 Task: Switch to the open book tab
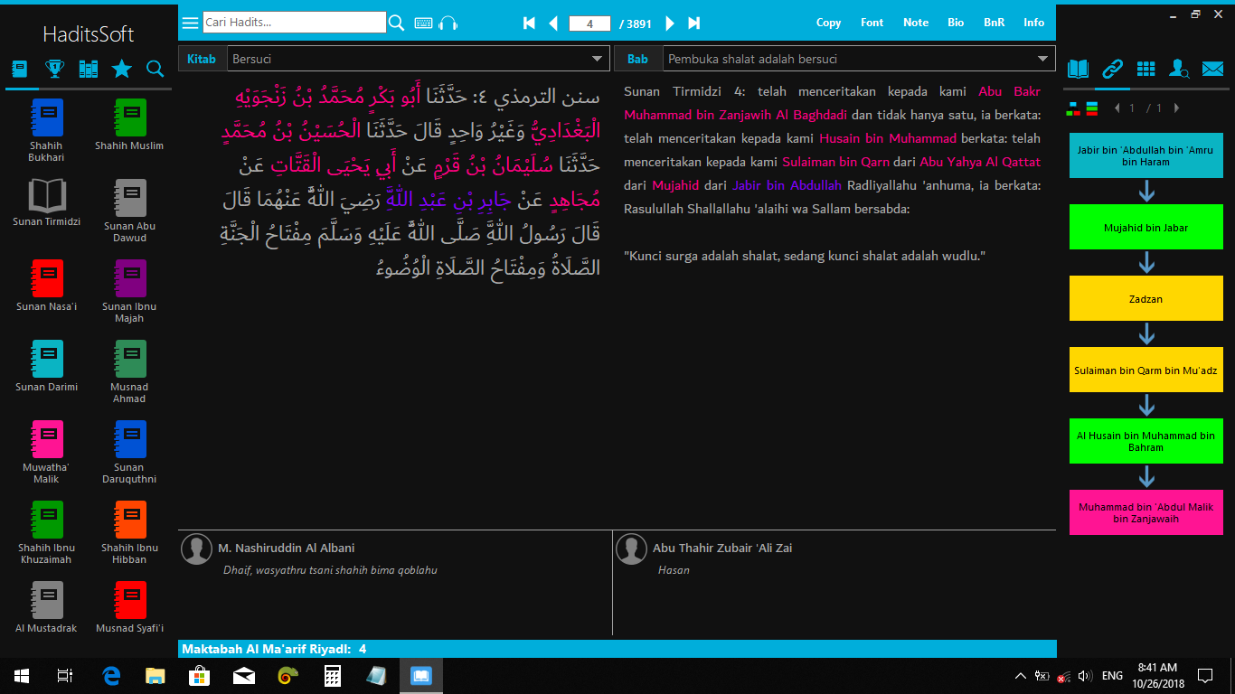click(x=1079, y=68)
